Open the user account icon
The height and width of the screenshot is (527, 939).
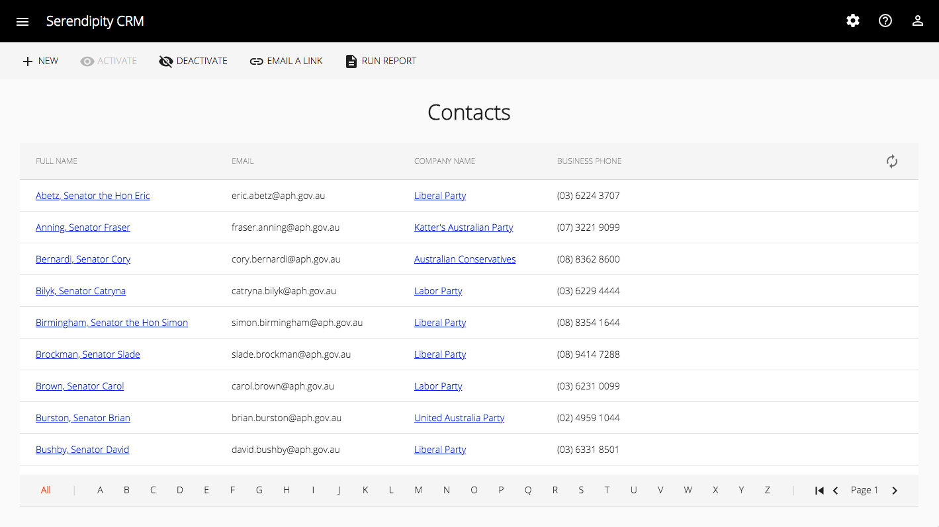click(917, 20)
